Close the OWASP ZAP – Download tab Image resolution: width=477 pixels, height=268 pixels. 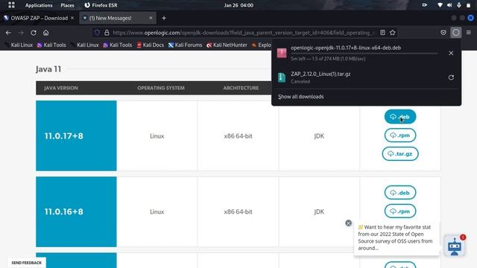[x=72, y=18]
